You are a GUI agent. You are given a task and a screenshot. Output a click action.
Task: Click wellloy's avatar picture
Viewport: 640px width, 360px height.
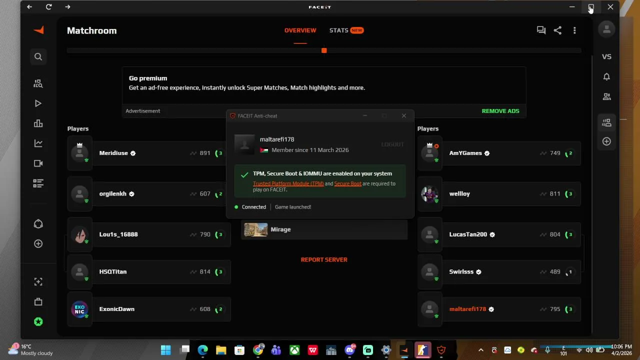[x=429, y=193]
